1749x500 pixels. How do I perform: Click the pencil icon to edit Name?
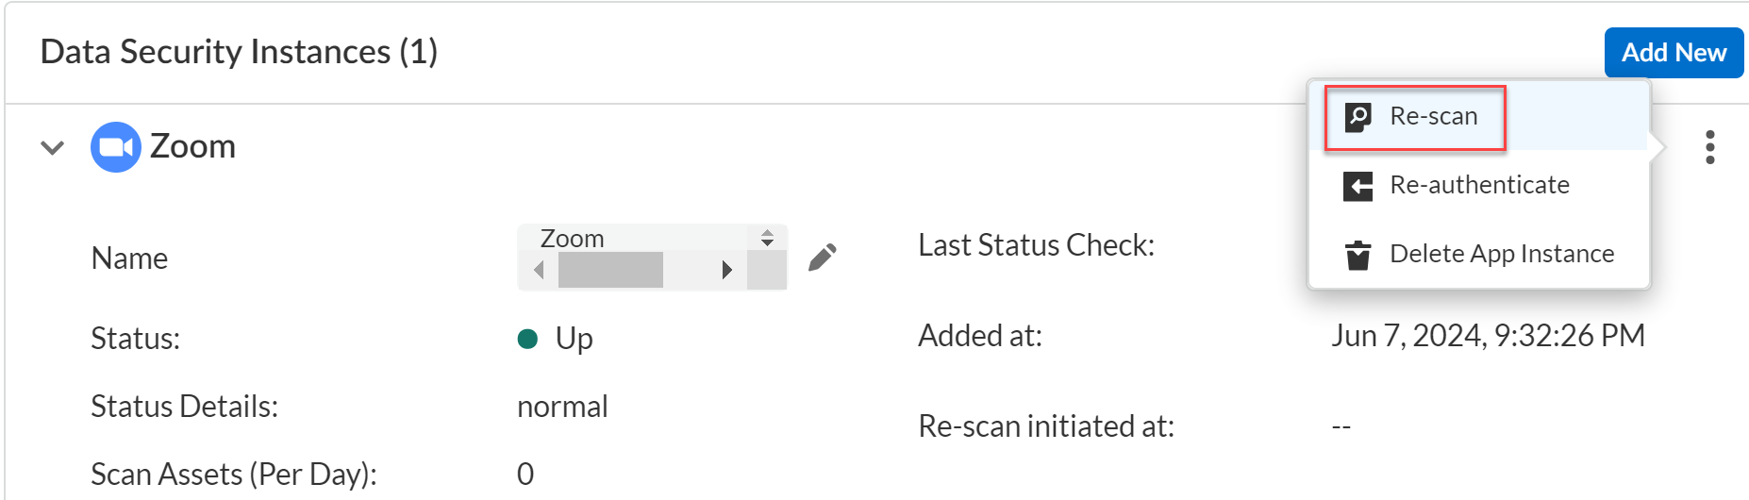click(822, 258)
